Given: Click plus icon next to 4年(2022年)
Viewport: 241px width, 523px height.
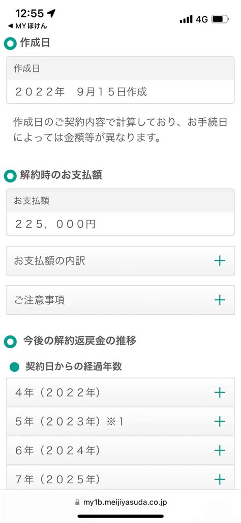Looking at the screenshot, I should 220,393.
